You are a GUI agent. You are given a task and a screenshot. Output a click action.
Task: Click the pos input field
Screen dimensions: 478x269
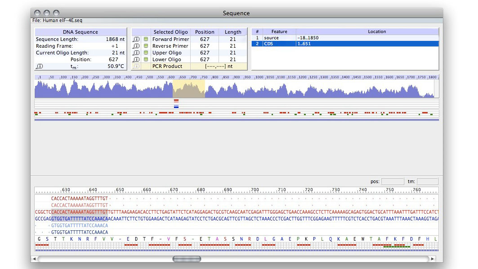click(392, 181)
